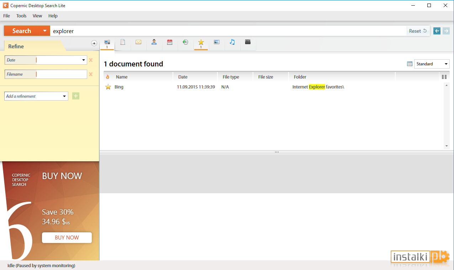This screenshot has width=454, height=270.
Task: Click the search box containing explorer
Action: click(228, 31)
